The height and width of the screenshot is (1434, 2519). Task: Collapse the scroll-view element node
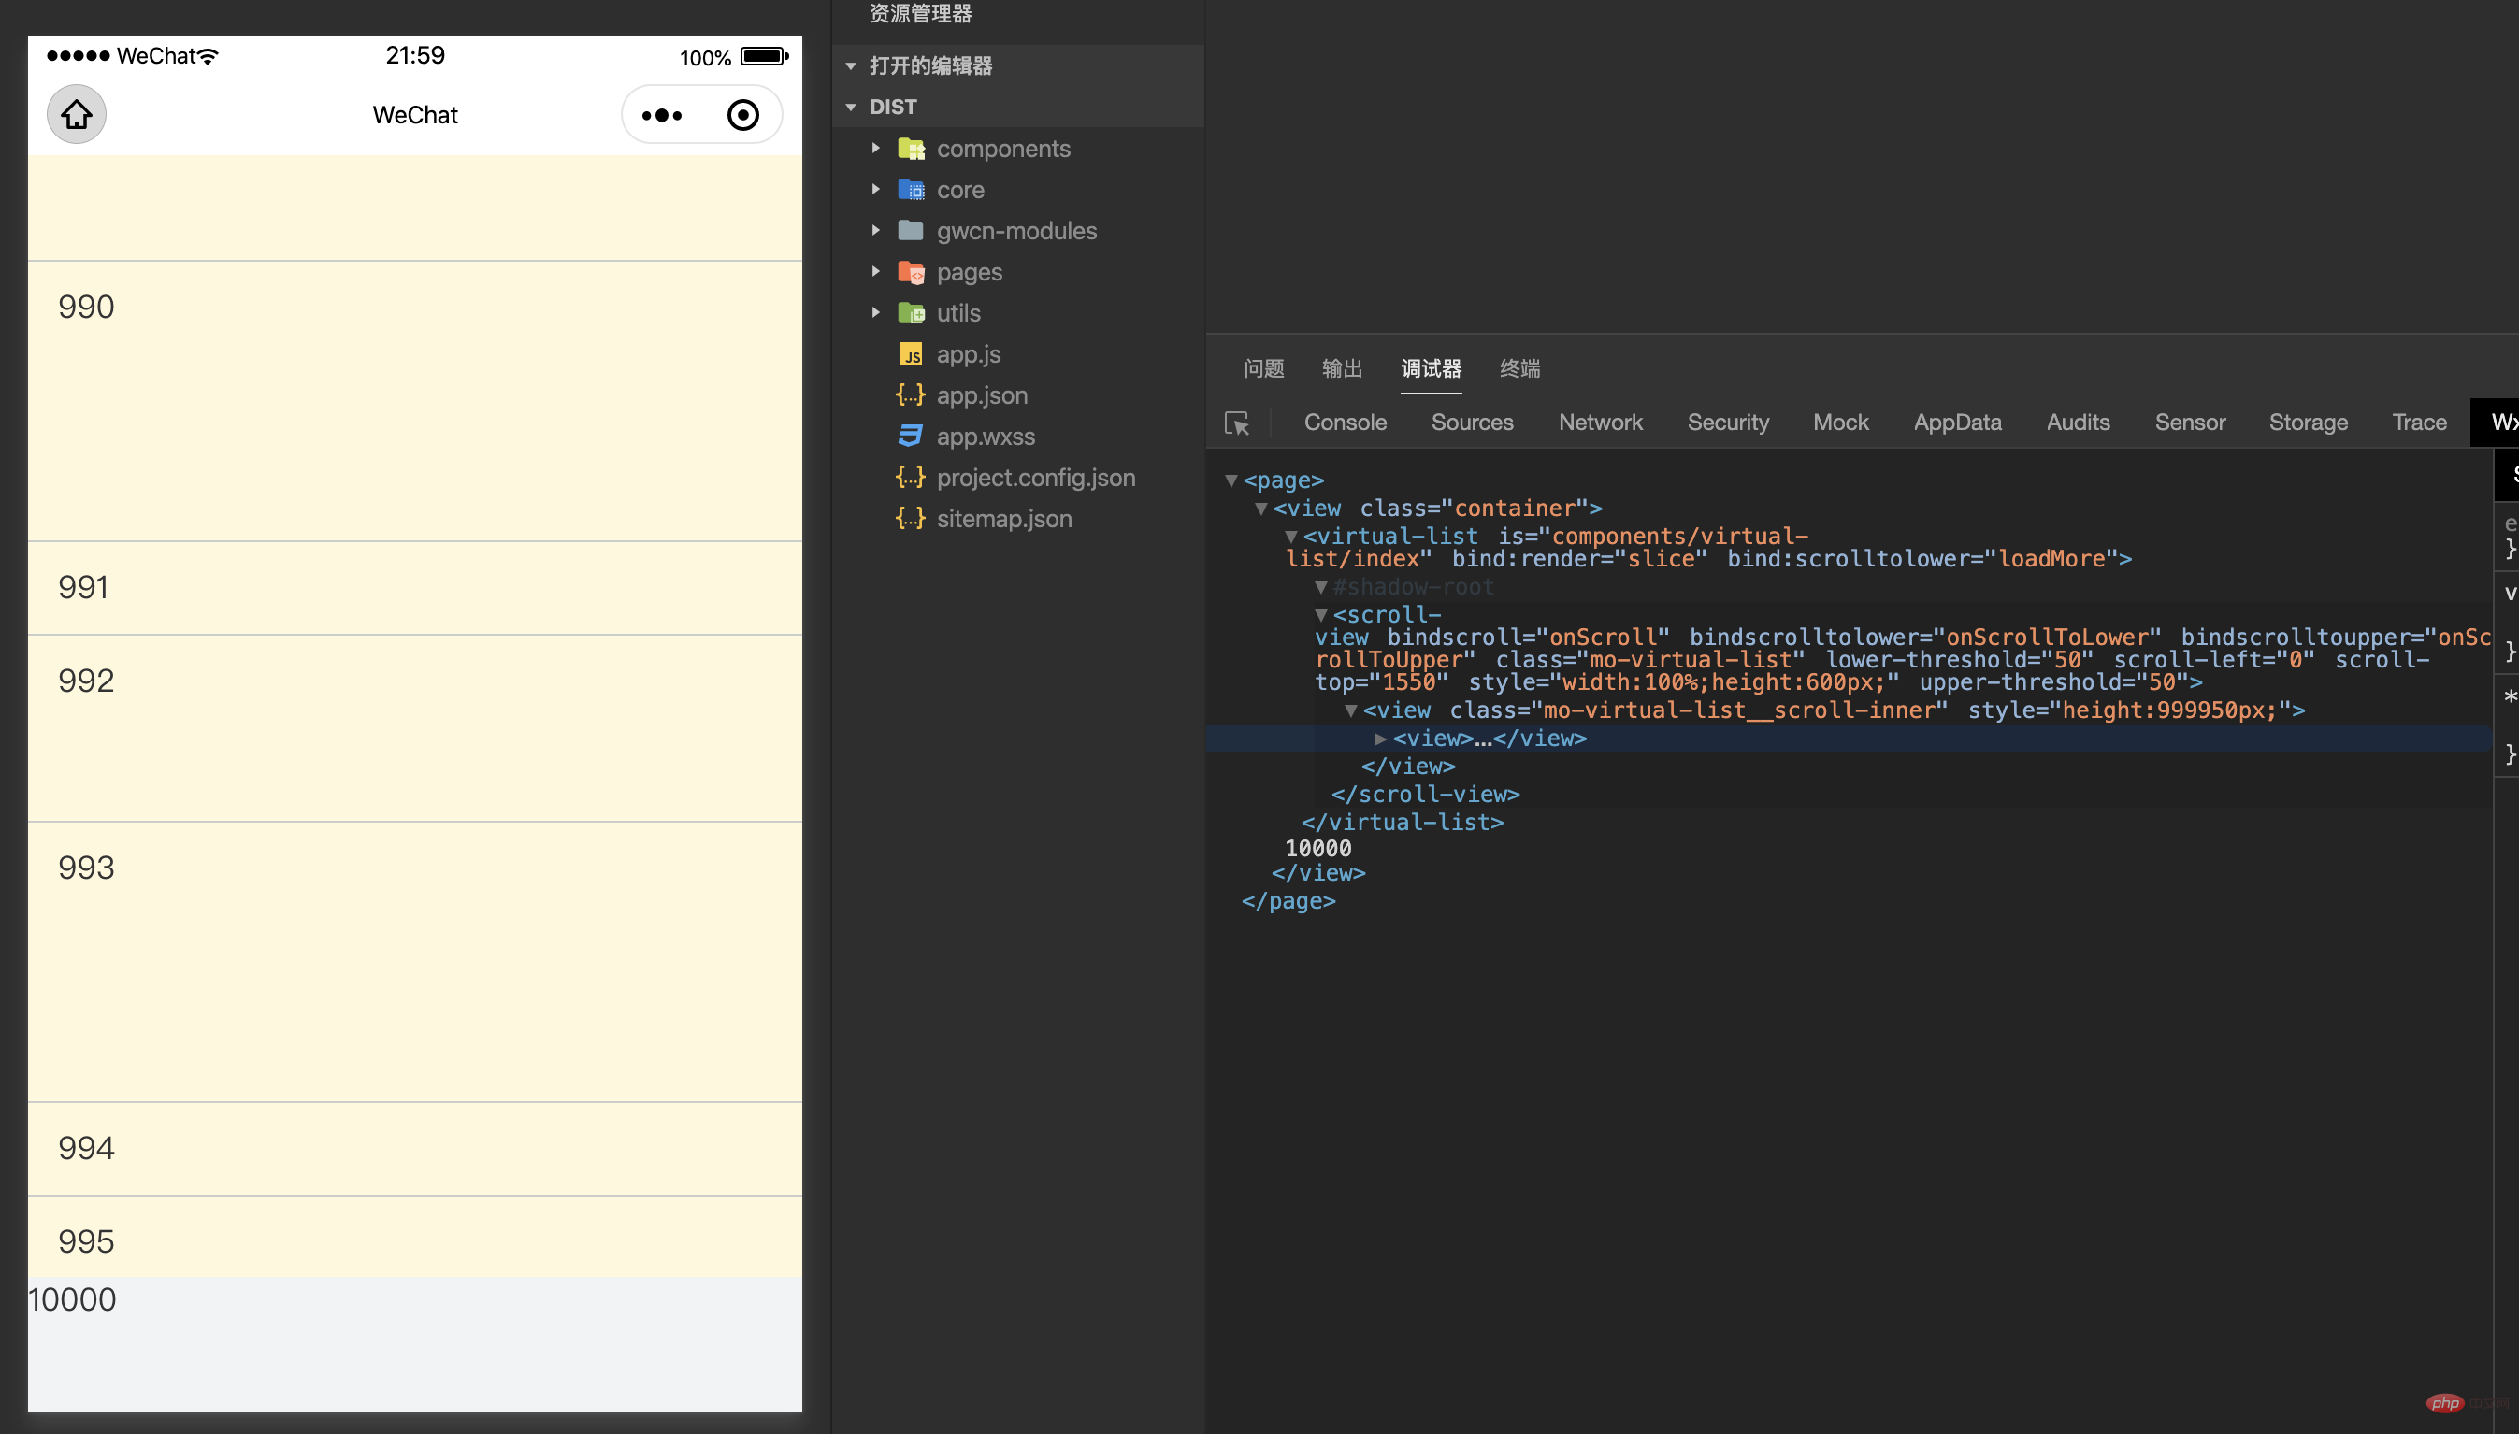tap(1321, 615)
